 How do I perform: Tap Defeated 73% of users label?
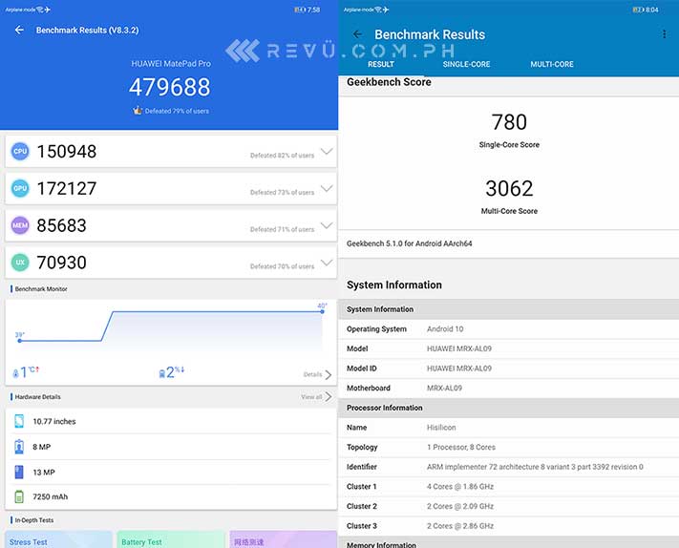point(282,192)
